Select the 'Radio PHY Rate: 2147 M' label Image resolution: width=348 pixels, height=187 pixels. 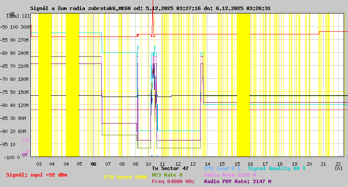[238, 181]
